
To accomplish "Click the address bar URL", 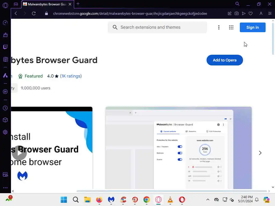I will [x=130, y=13].
